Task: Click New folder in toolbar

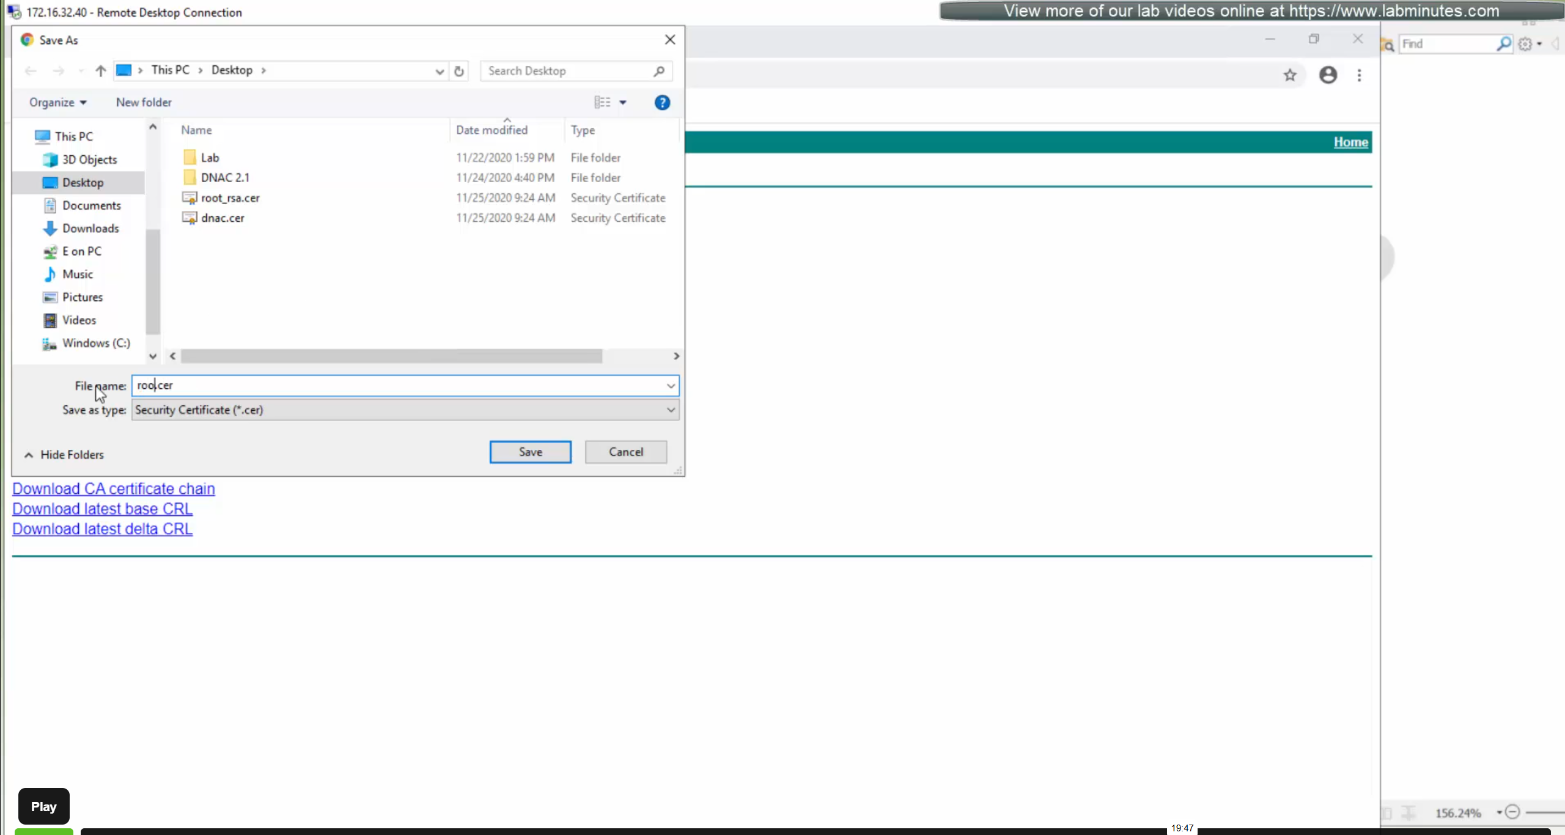Action: pos(144,103)
